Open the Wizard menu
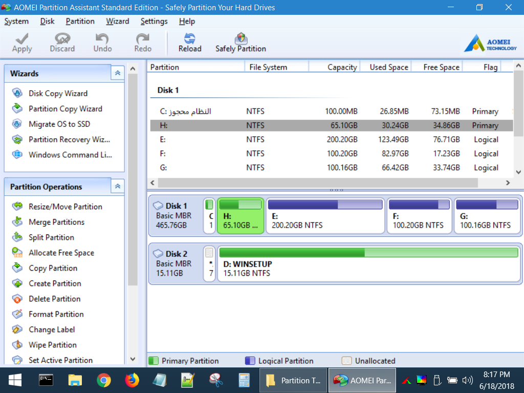 tap(117, 21)
